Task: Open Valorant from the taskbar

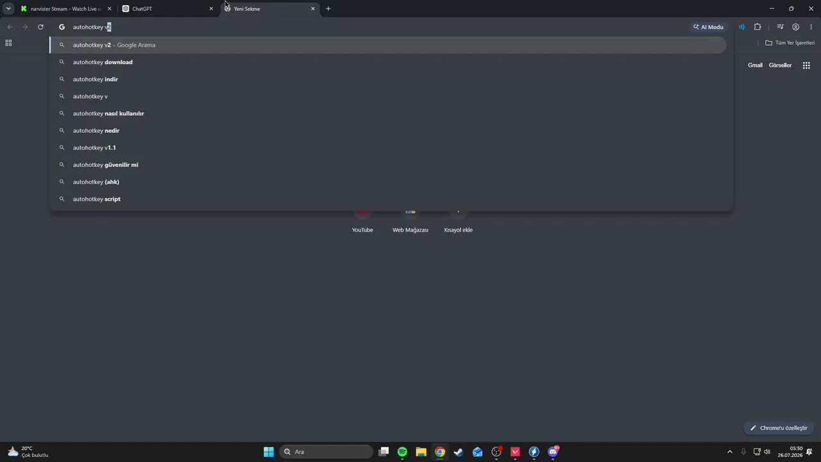Action: tap(515, 452)
